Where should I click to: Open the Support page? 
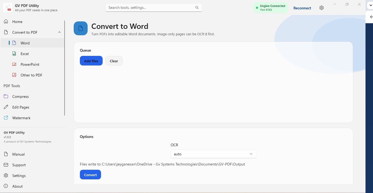coord(32,165)
